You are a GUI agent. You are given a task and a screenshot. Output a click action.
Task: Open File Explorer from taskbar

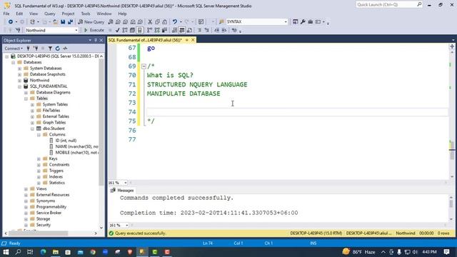click(56, 252)
